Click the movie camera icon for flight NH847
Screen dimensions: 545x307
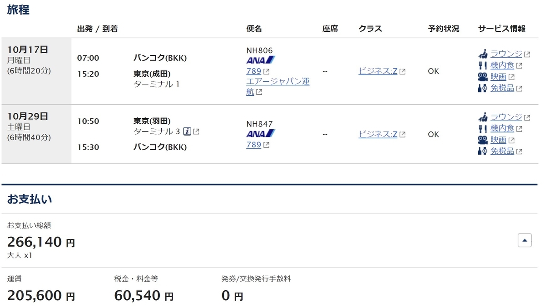(x=482, y=140)
